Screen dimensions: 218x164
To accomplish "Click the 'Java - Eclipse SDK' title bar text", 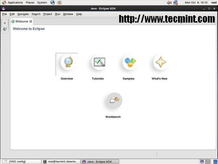I will (x=103, y=8).
